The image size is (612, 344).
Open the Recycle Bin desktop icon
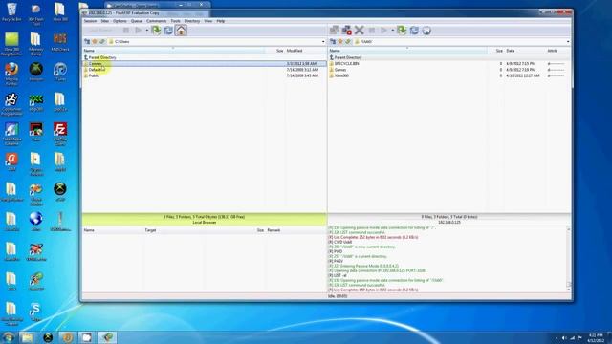[11, 12]
